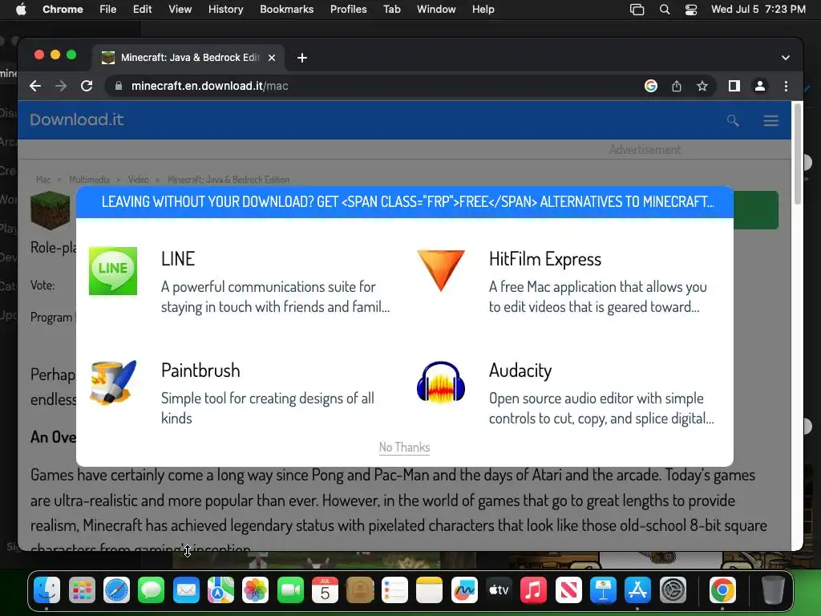Open Chrome three-dot menu
Screen dimensions: 821x616
click(786, 86)
